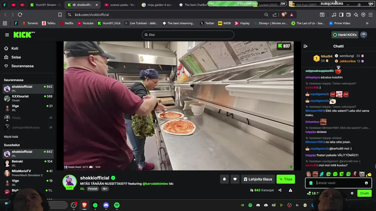376x211 pixels.
Task: Click the Lahjoita tilaus button
Action: pyautogui.click(x=258, y=179)
